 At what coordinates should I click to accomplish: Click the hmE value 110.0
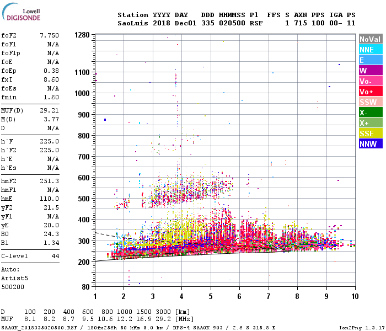click(x=49, y=199)
